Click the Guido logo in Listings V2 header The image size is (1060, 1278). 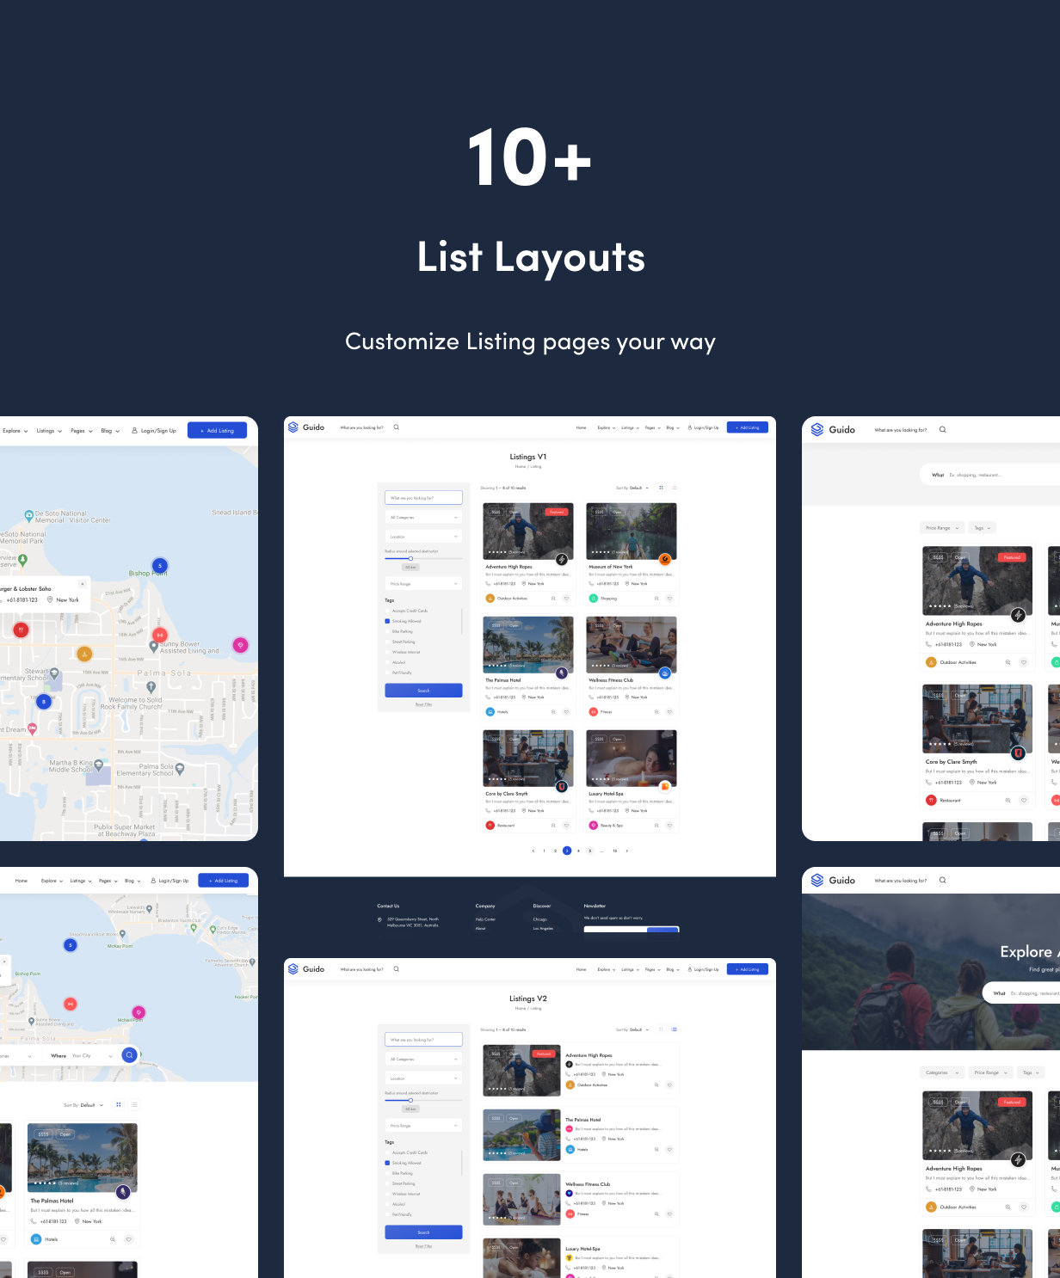tap(306, 969)
